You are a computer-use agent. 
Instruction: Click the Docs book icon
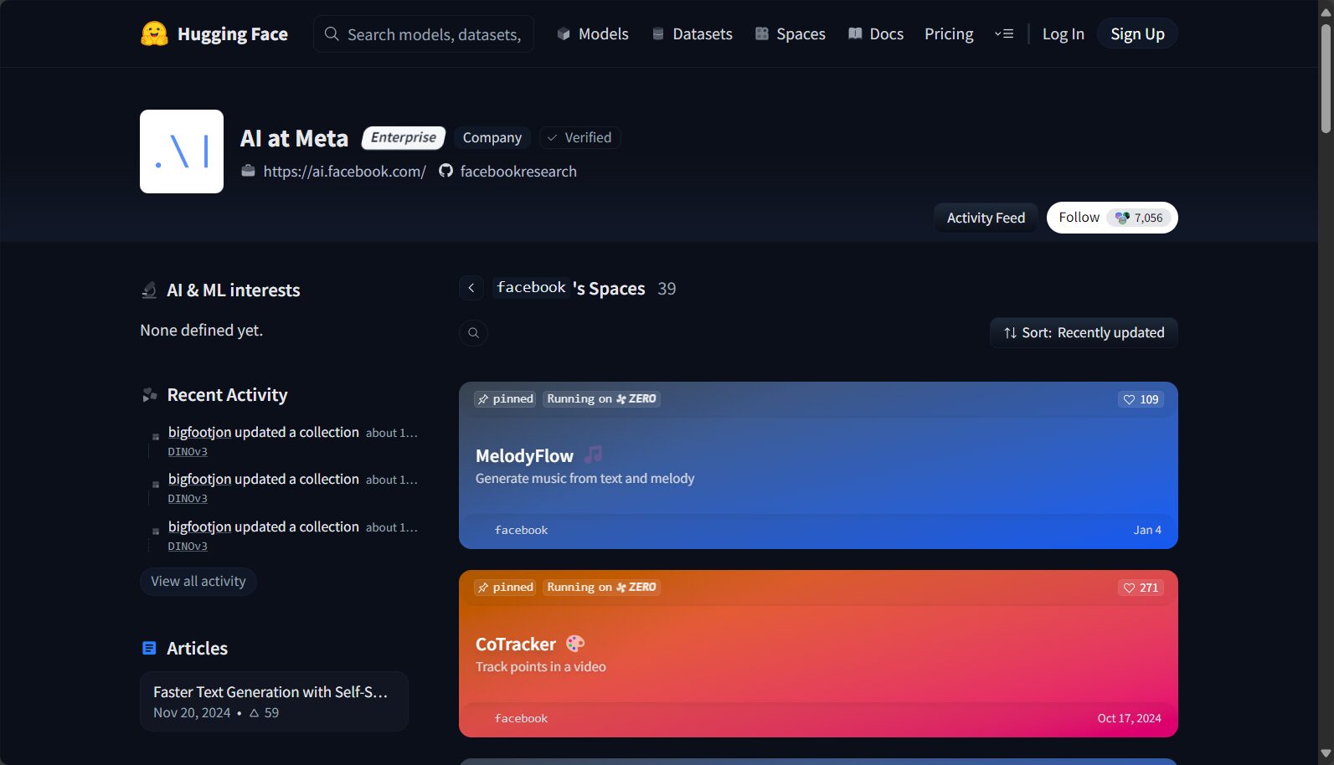click(855, 34)
